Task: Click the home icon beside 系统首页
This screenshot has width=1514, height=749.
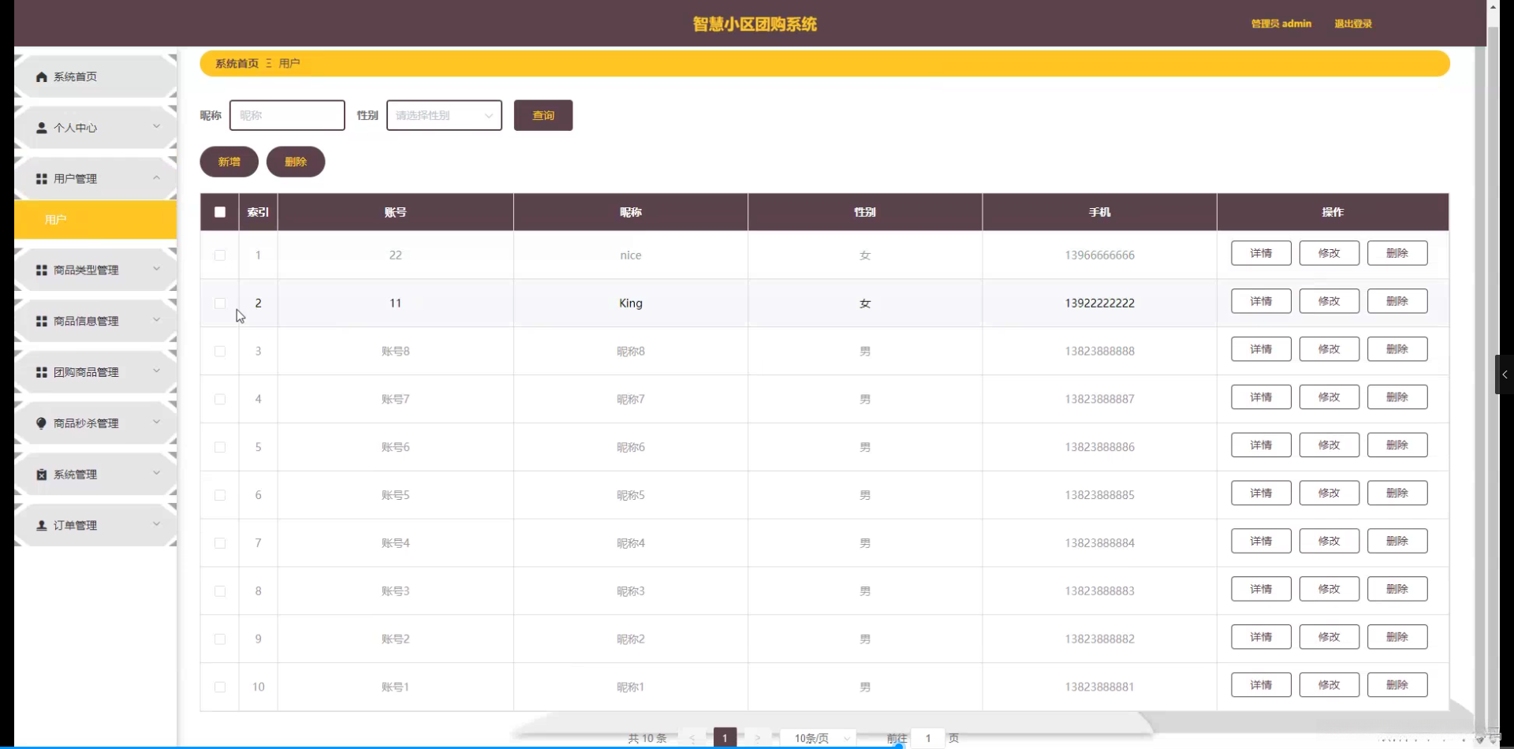Action: 42,76
